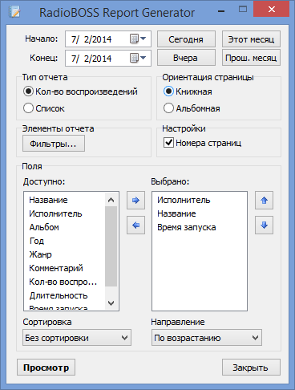295x390 pixels.
Task: Open calendar picker for Конец date
Action: click(x=138, y=58)
